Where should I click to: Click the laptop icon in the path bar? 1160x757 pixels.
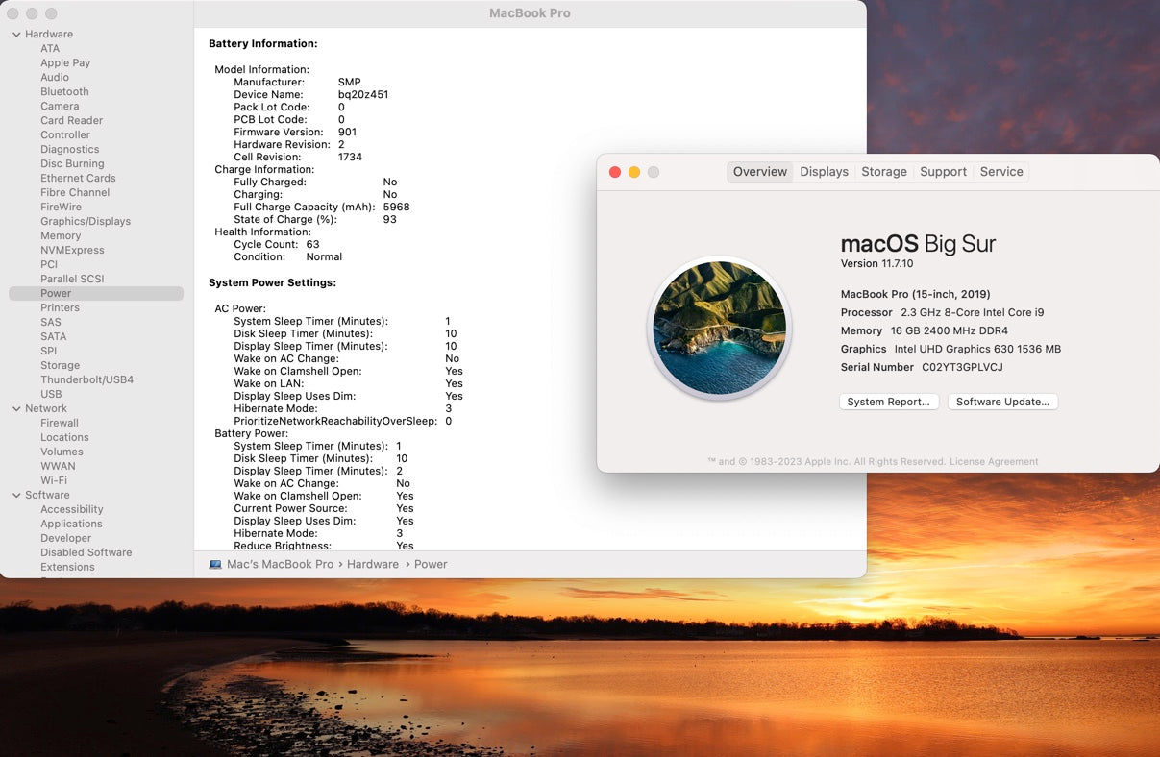(x=215, y=564)
